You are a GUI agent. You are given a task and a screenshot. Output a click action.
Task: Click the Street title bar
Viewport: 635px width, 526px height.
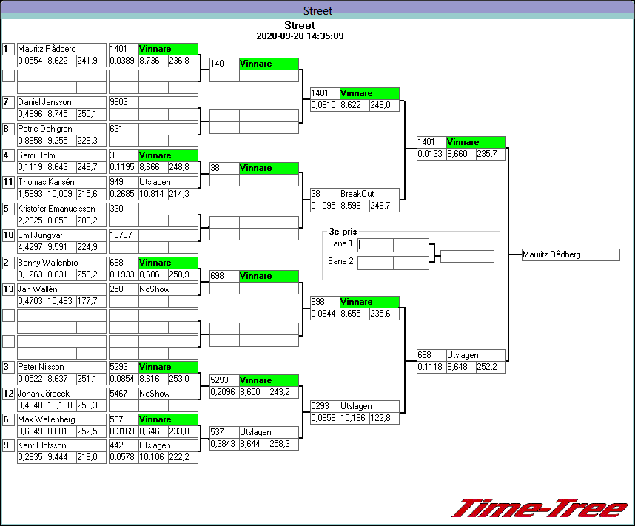(317, 11)
